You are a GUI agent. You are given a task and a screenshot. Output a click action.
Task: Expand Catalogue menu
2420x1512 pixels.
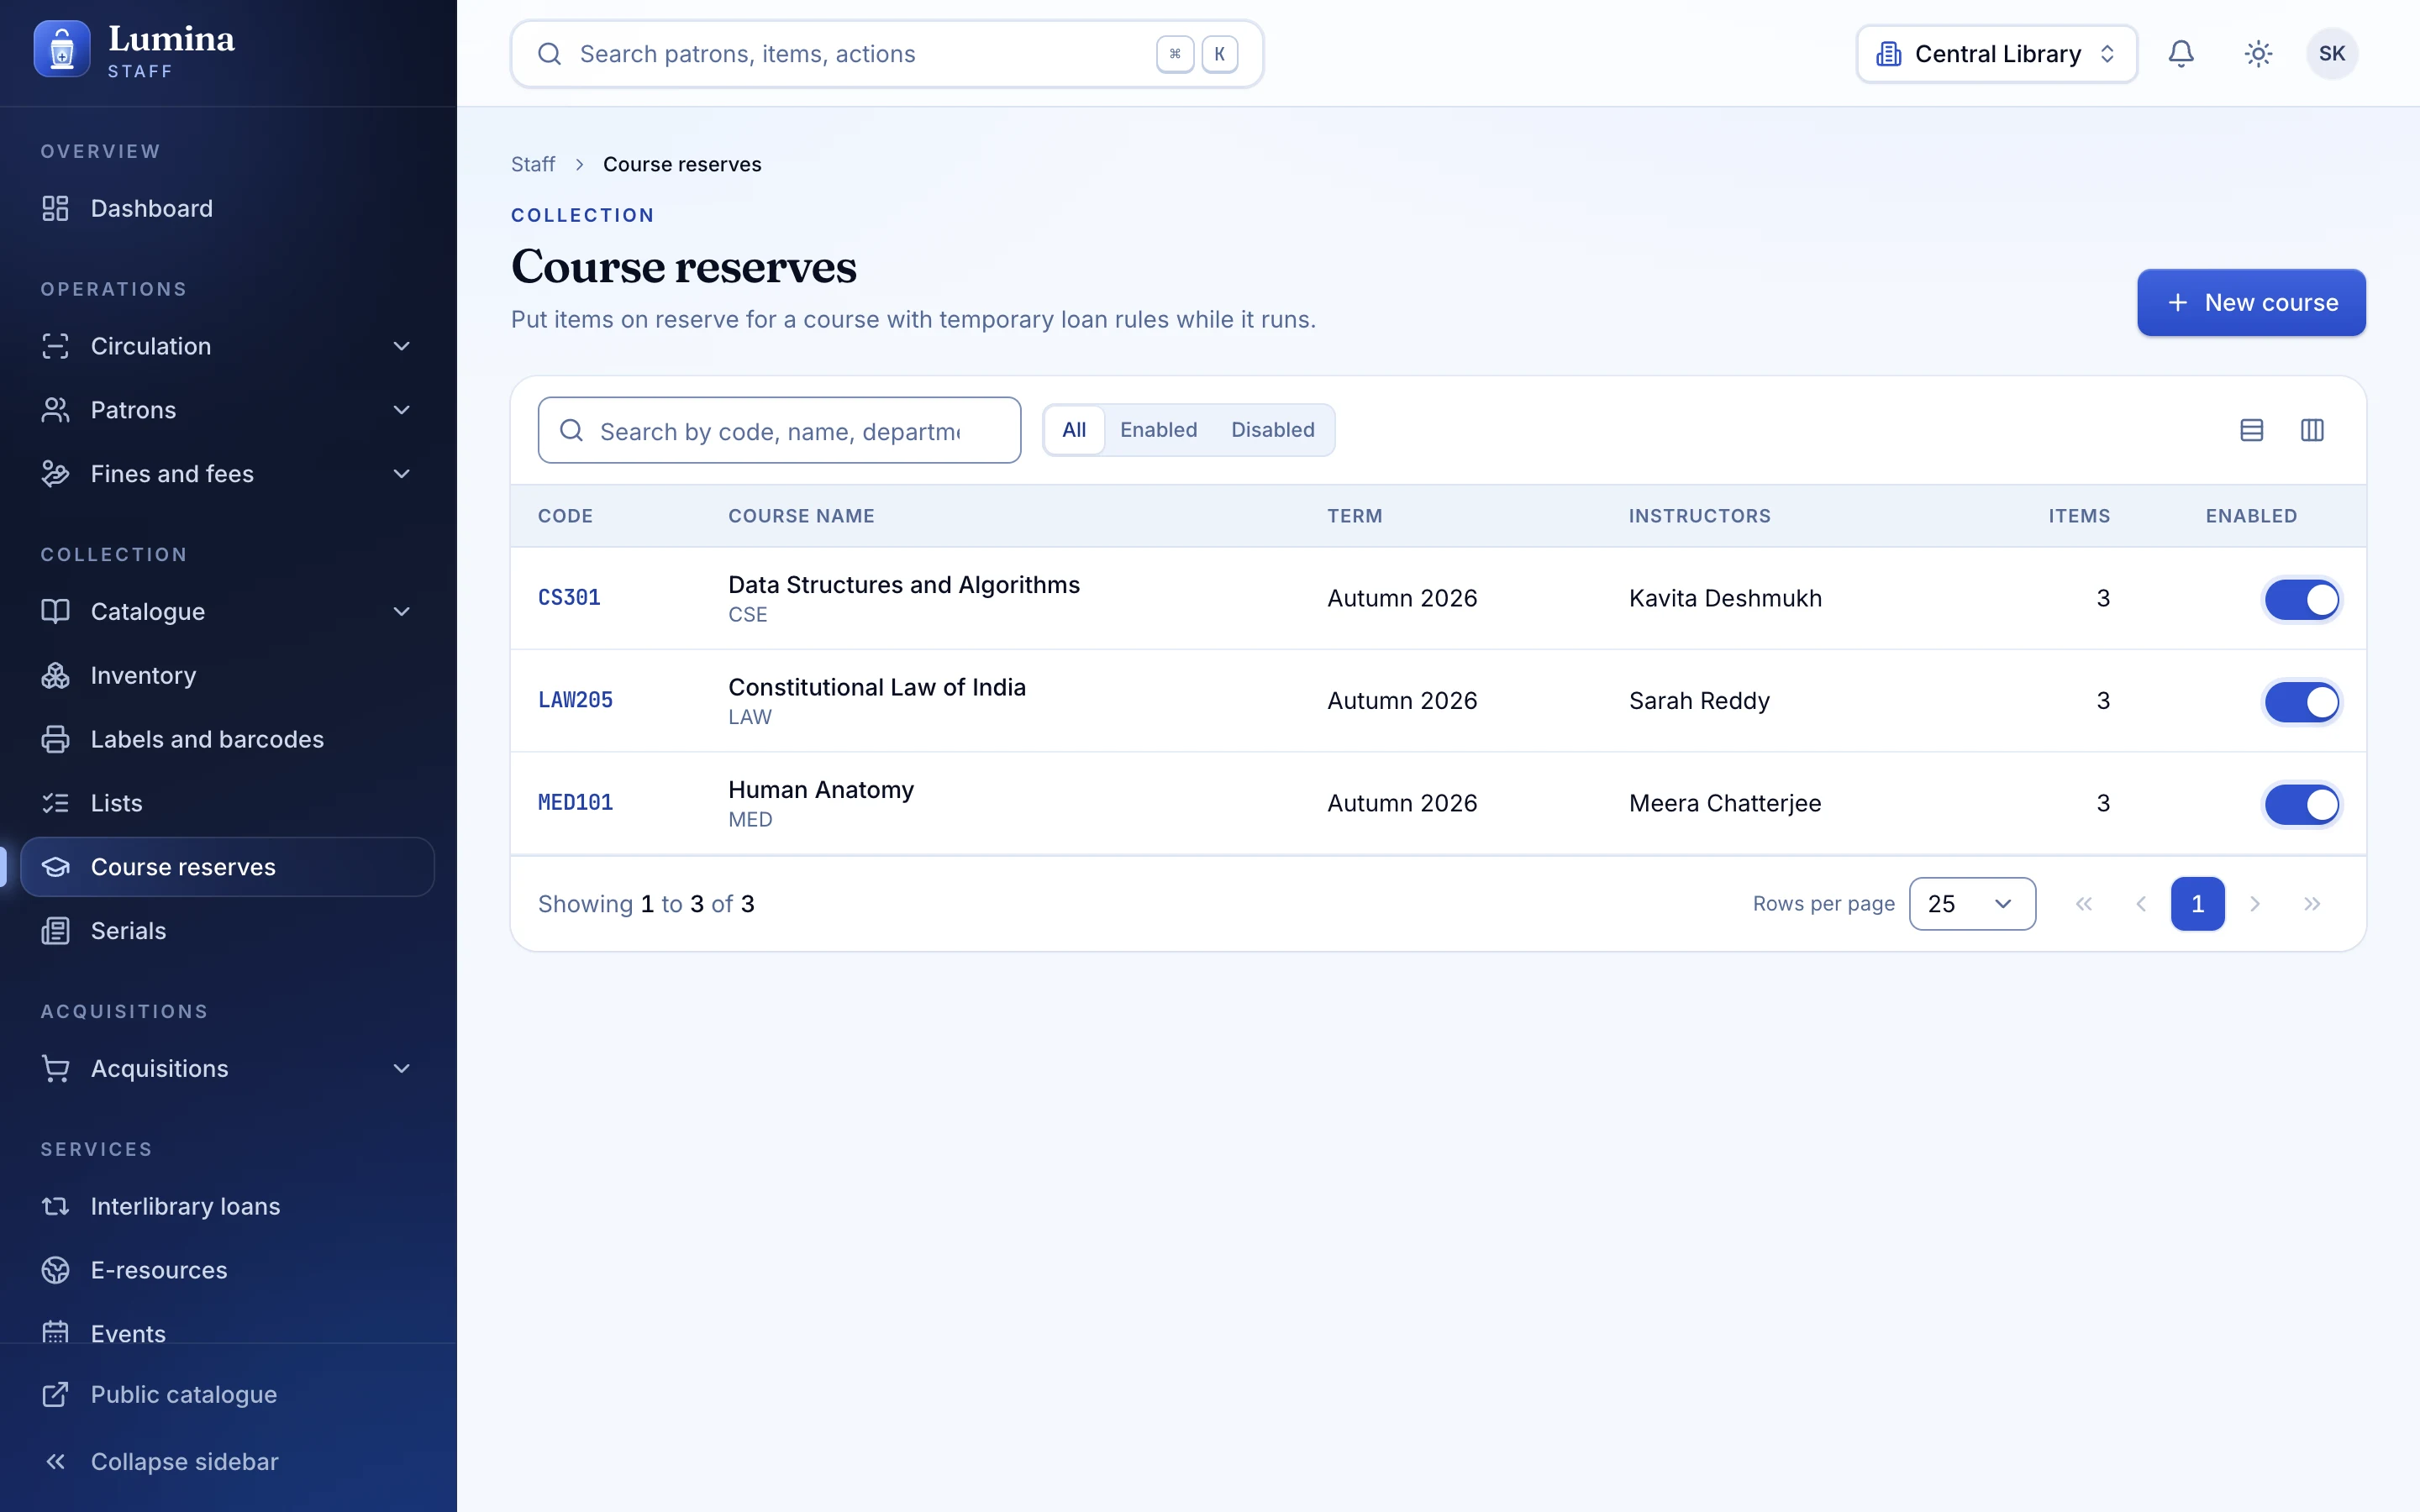[x=227, y=611]
